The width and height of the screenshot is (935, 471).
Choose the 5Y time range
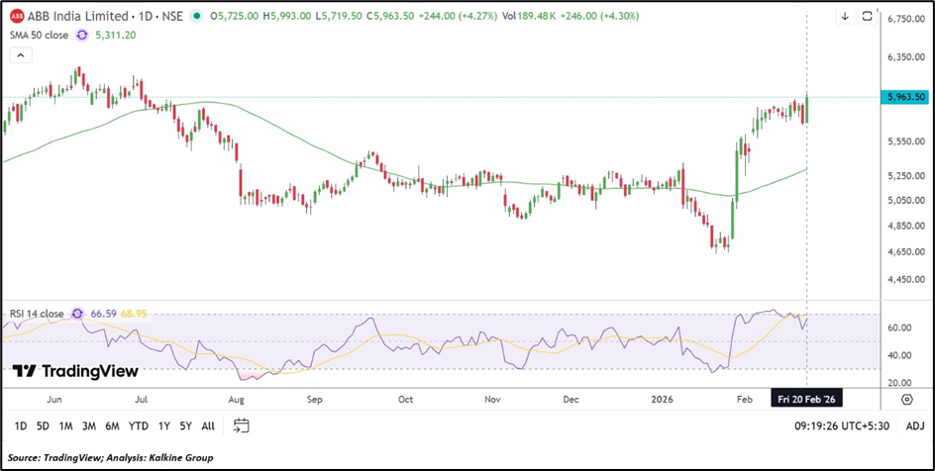[x=185, y=425]
